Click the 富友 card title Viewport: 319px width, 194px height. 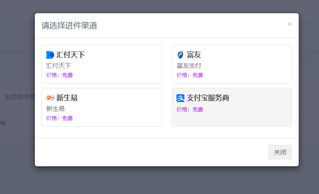pyautogui.click(x=194, y=55)
